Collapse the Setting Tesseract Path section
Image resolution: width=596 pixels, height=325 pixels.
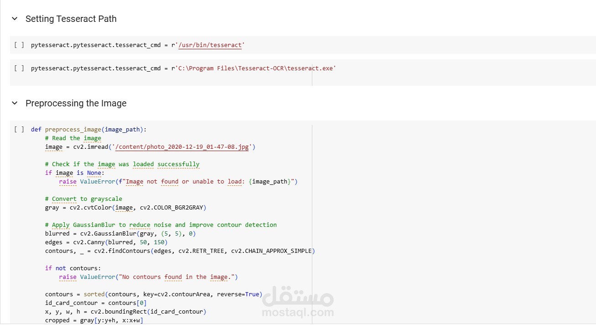(15, 19)
